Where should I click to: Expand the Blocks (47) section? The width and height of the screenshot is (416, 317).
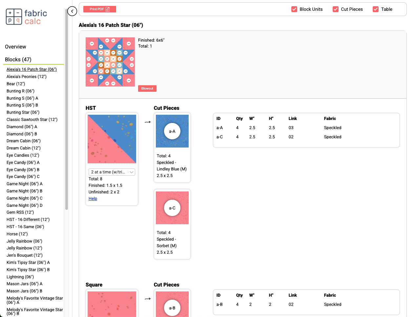point(18,59)
